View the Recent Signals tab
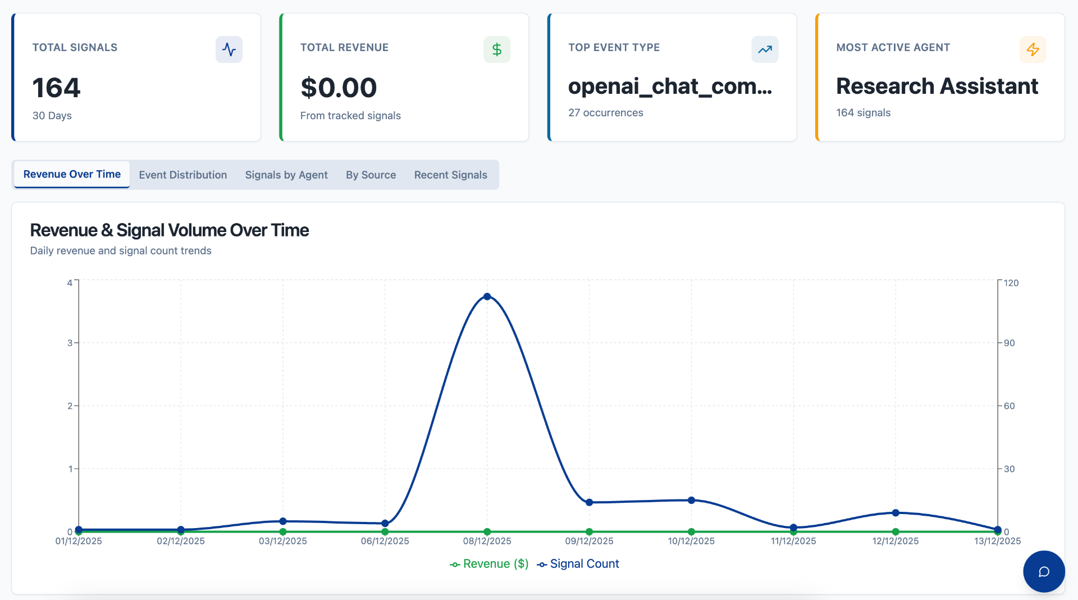This screenshot has height=600, width=1078. [x=451, y=175]
